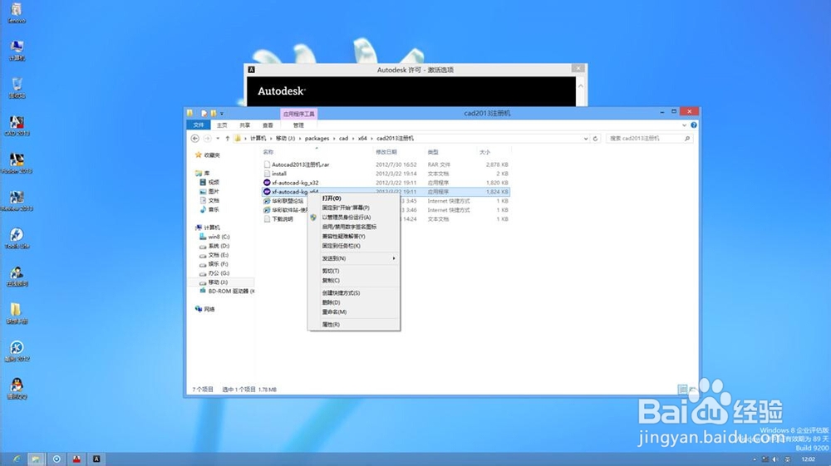Select 网络 in the navigation pane

[x=205, y=309]
